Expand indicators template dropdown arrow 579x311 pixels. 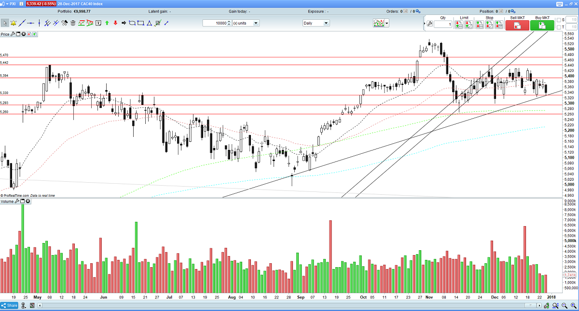tap(386, 23)
